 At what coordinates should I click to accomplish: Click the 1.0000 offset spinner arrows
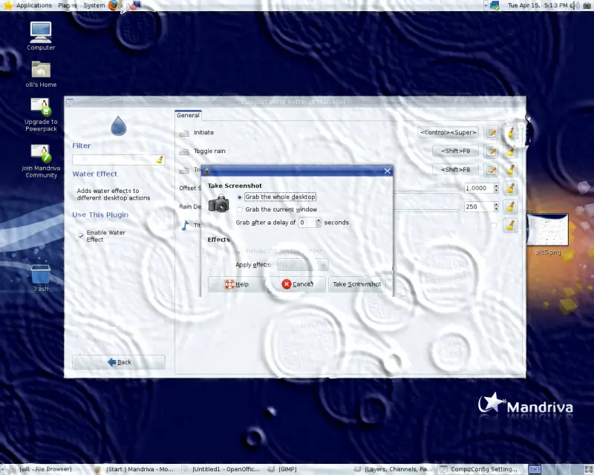pos(496,188)
